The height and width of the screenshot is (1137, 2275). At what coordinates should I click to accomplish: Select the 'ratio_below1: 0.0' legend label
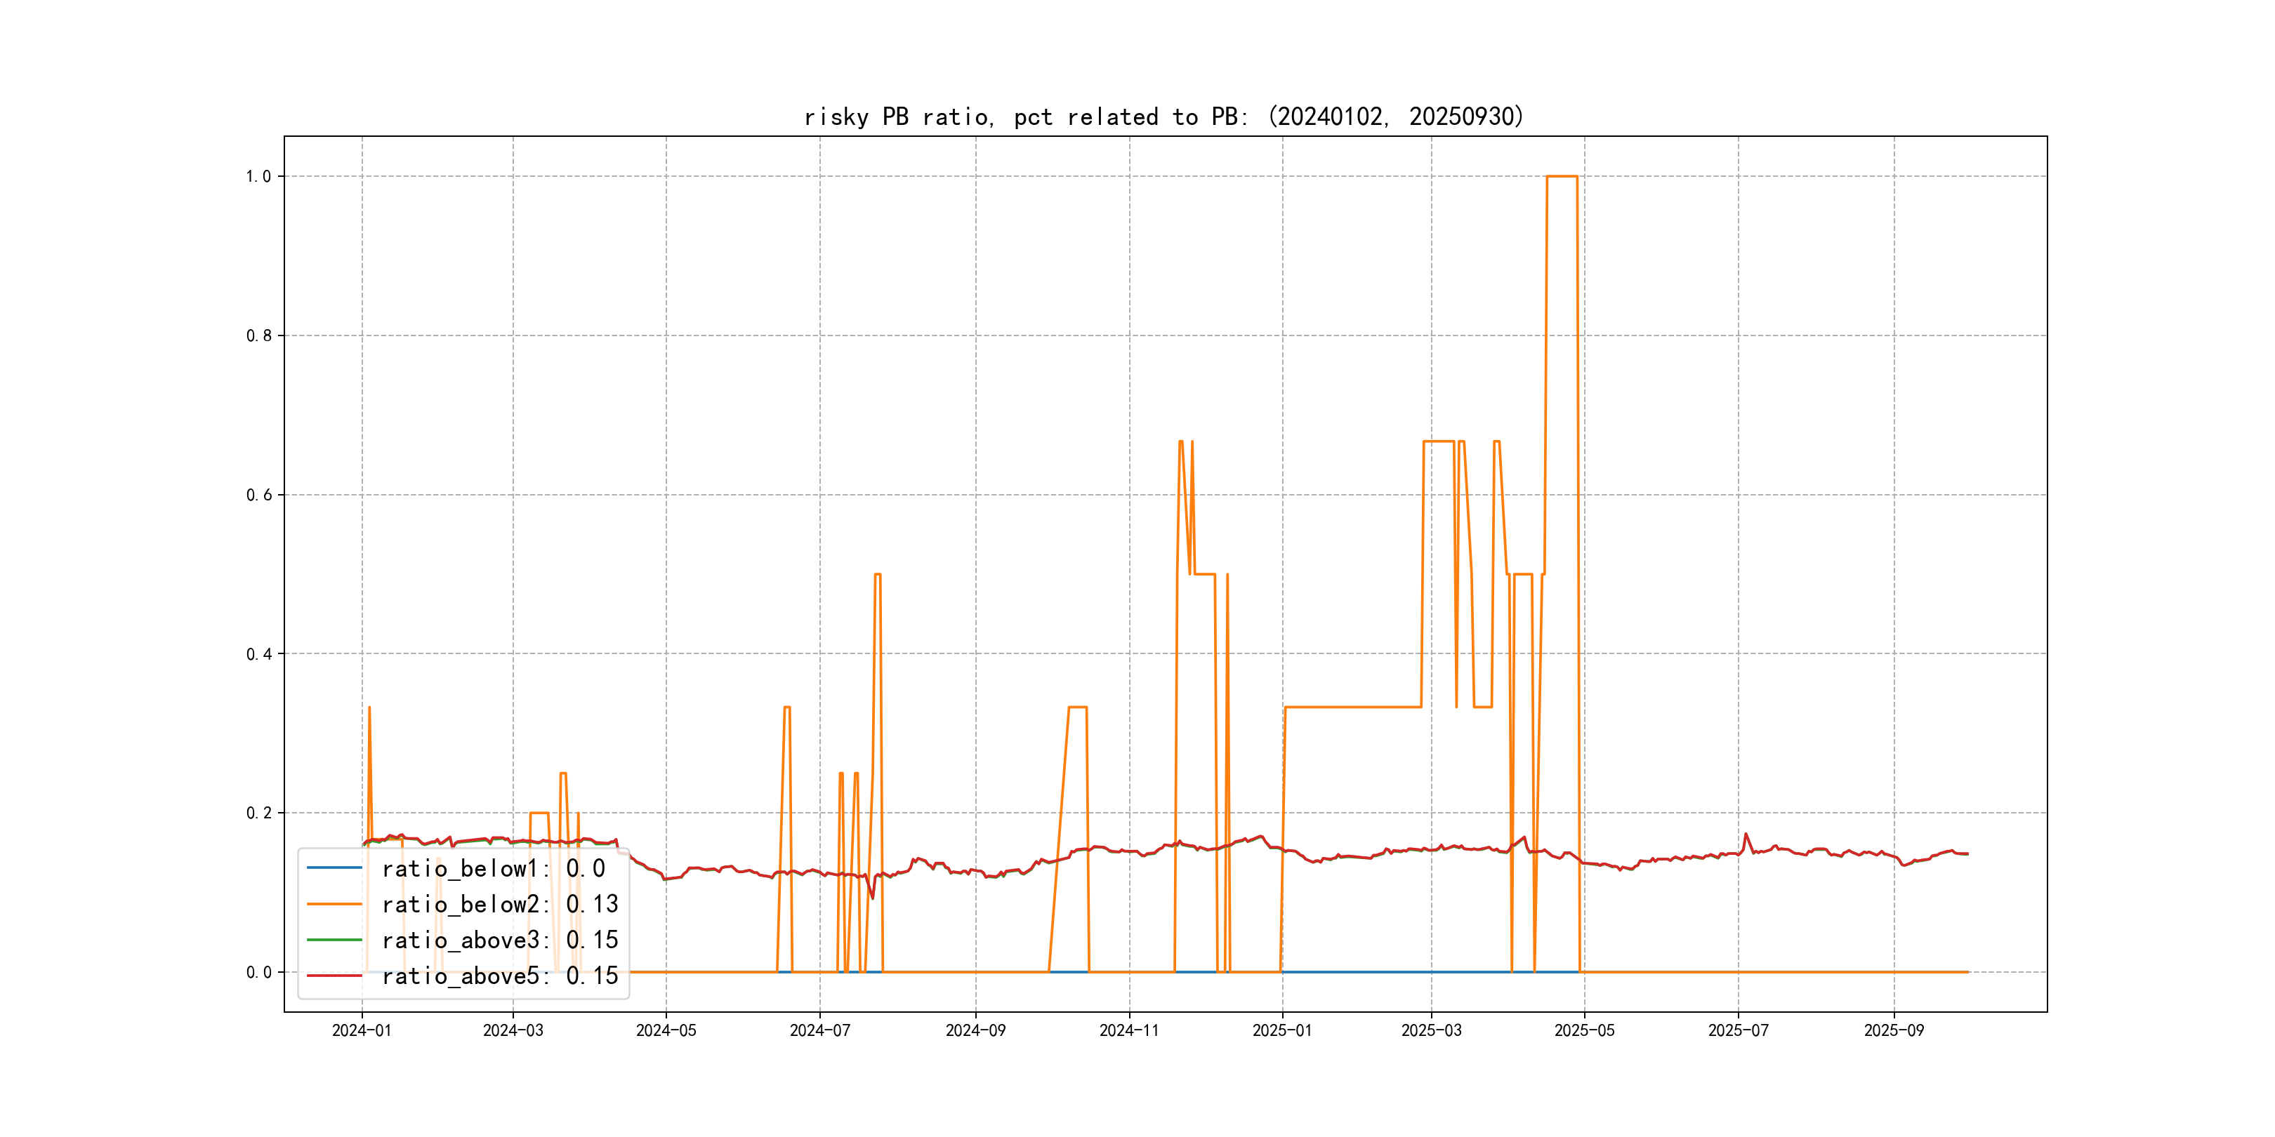pos(493,869)
